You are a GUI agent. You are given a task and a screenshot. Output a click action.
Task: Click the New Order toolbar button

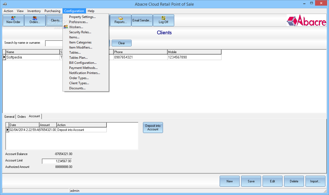(13, 20)
